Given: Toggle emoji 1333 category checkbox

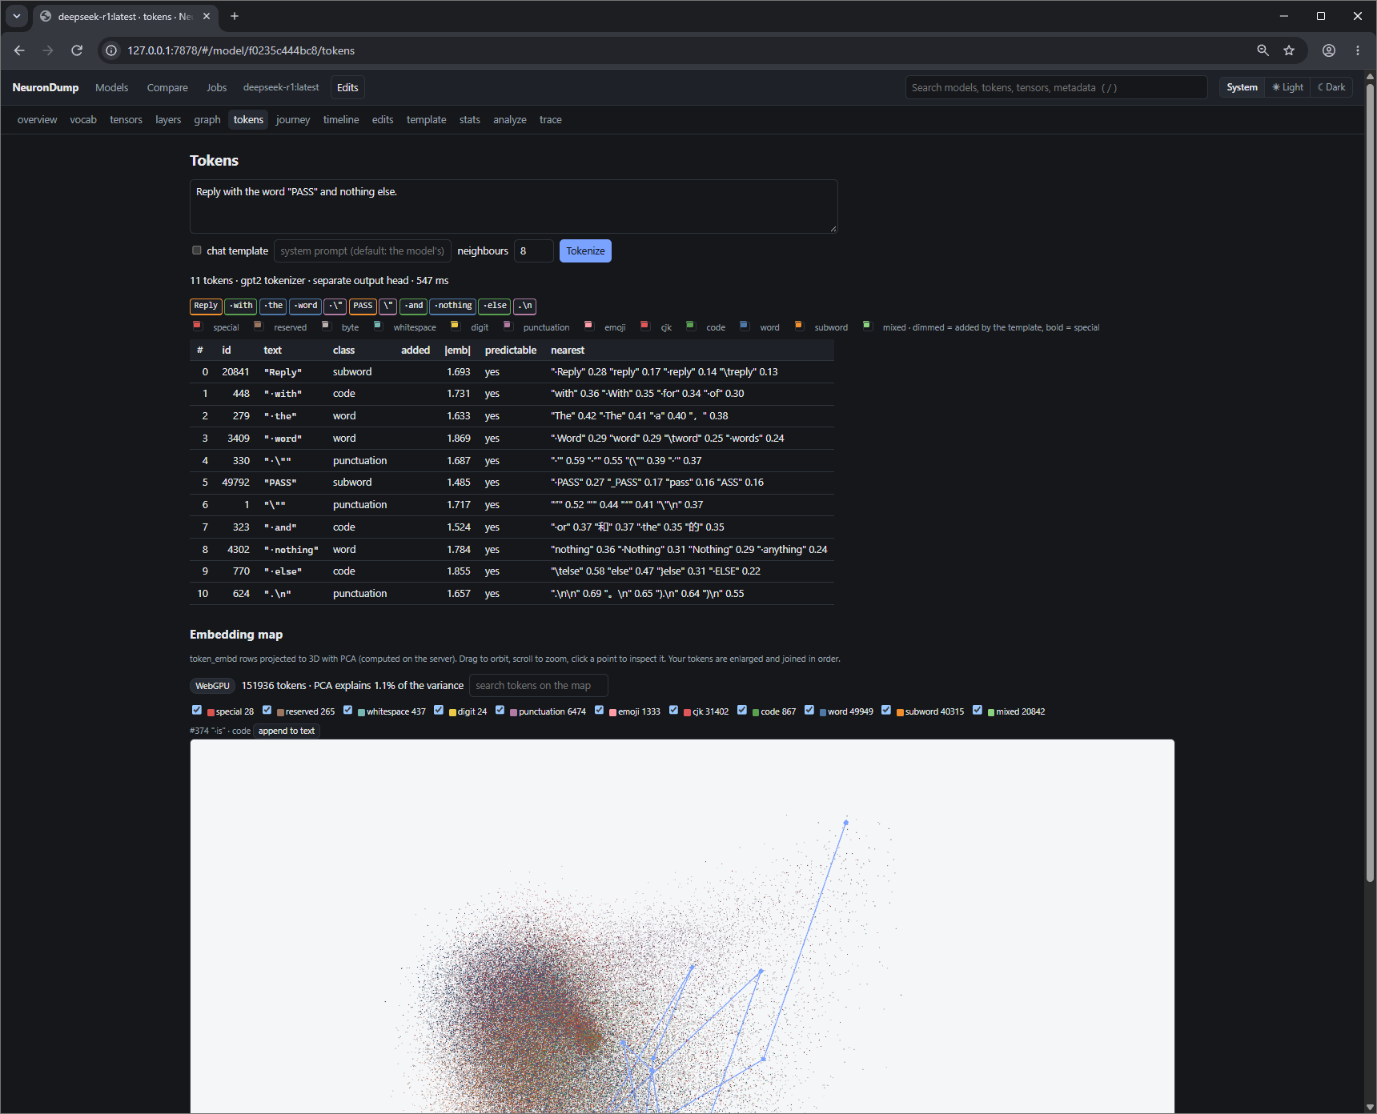Looking at the screenshot, I should point(600,711).
